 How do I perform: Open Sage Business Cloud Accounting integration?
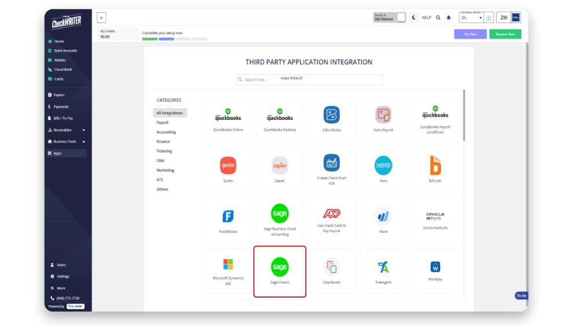click(280, 221)
